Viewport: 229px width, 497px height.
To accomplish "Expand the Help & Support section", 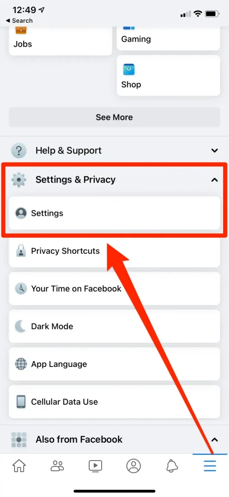I will [114, 150].
